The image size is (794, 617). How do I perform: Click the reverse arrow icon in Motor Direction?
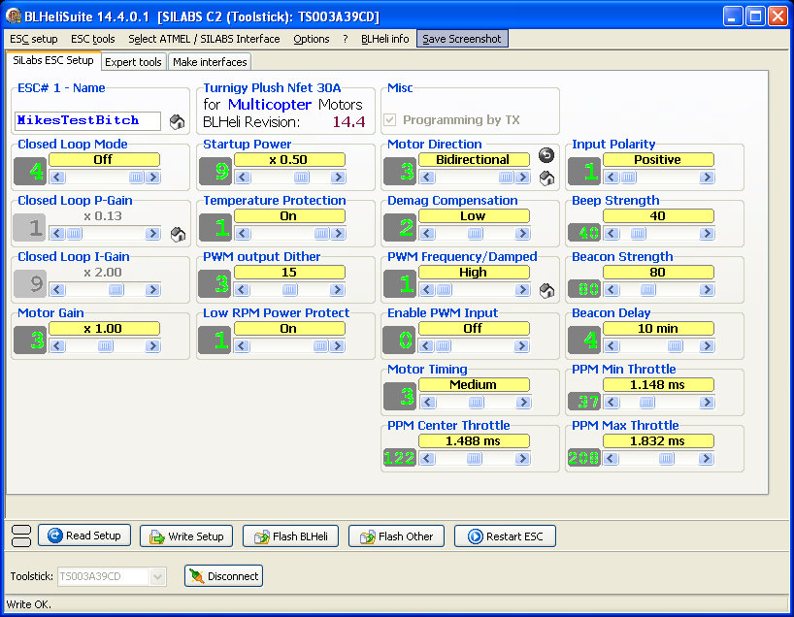click(546, 155)
